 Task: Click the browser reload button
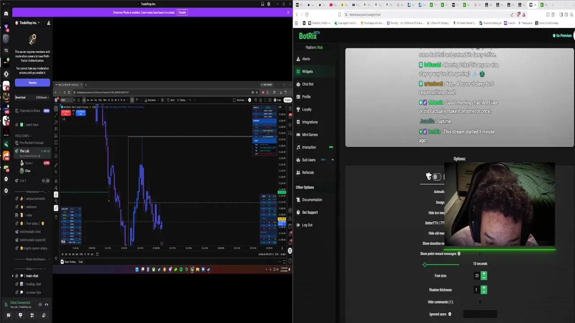[x=307, y=14]
